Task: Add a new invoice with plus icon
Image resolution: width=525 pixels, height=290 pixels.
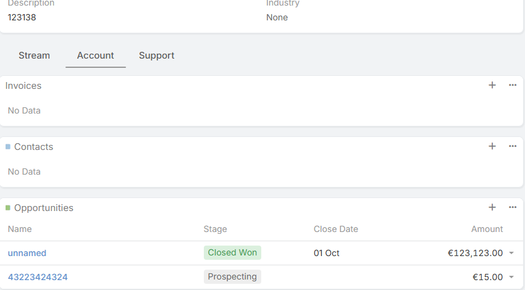Action: pos(492,85)
